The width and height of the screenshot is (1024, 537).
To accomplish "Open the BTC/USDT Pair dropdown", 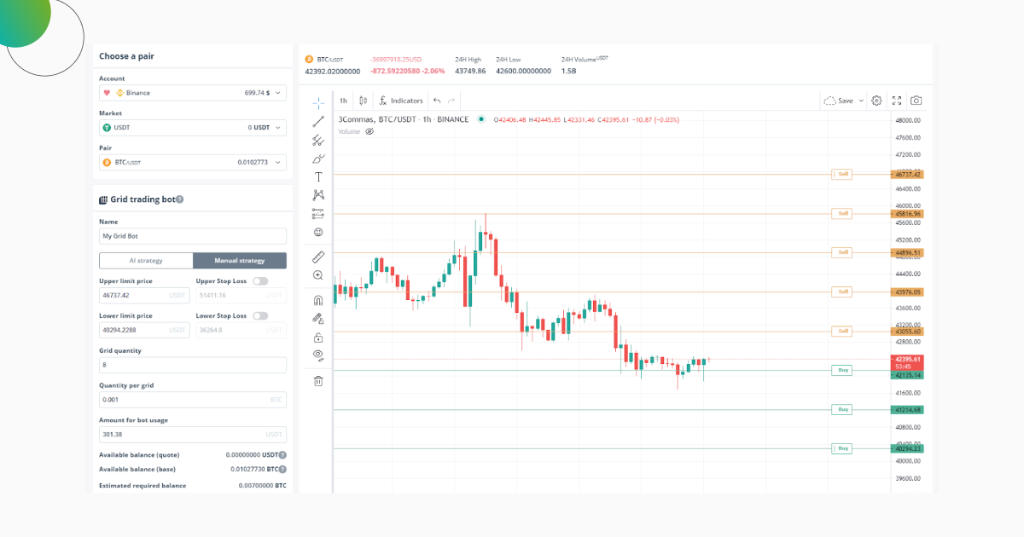I will [x=192, y=162].
